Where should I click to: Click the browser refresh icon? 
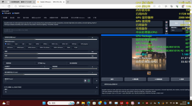click(9, 6)
